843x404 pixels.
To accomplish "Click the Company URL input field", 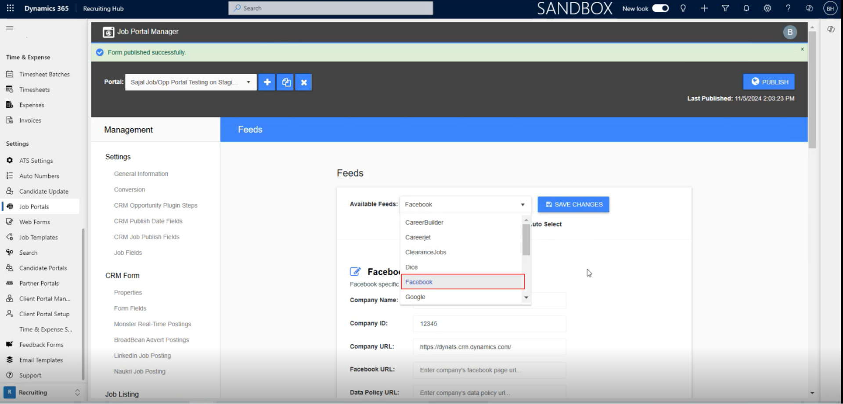I will tap(489, 347).
